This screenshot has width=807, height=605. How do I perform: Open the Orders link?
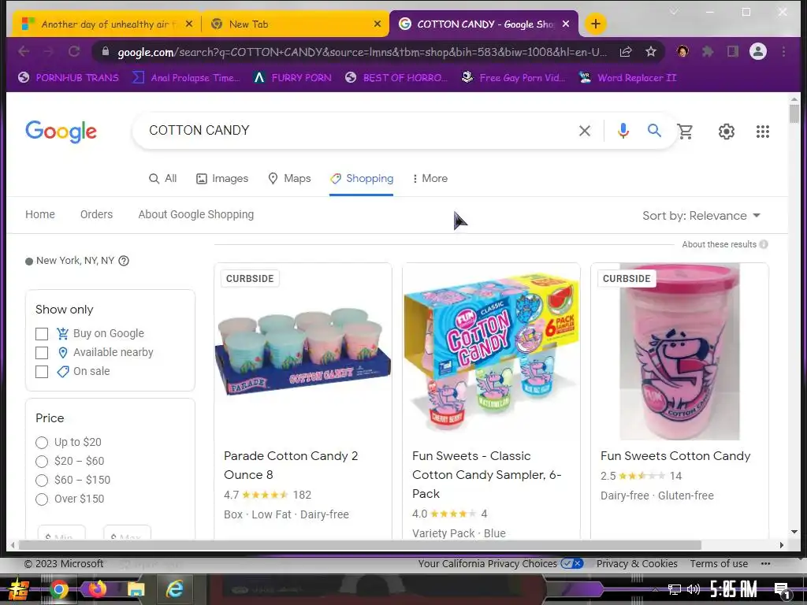(96, 214)
